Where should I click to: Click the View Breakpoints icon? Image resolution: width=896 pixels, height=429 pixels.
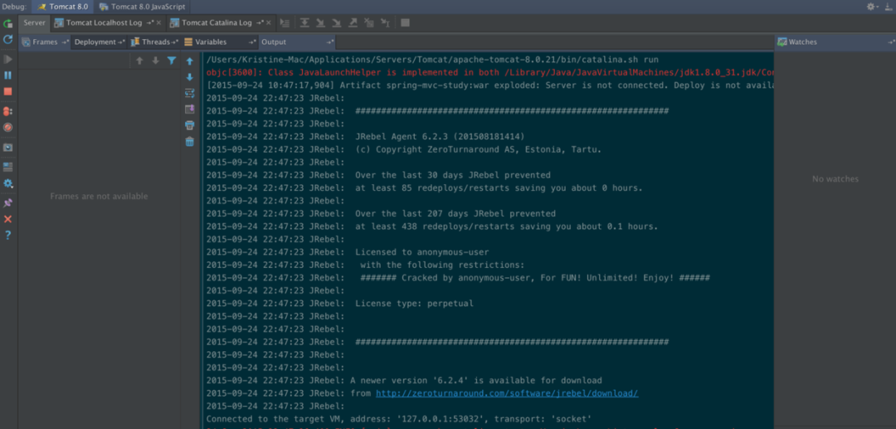(x=7, y=111)
